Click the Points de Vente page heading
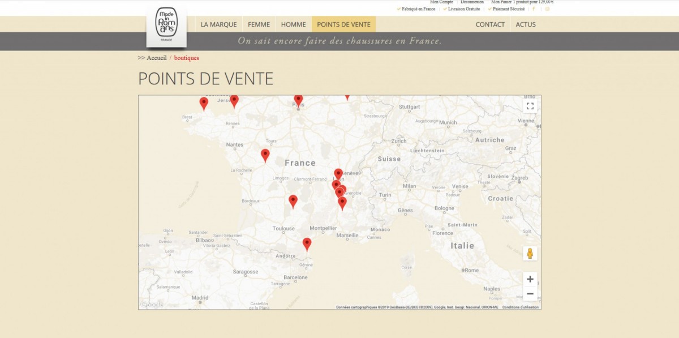 pyautogui.click(x=206, y=79)
